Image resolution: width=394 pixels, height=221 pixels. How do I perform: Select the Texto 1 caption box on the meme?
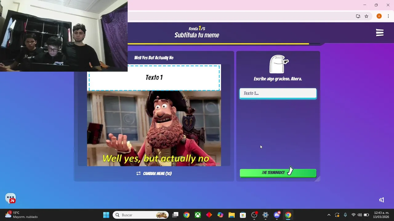154,78
